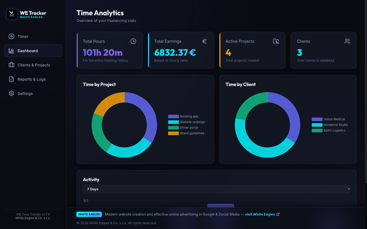Click the Clients & Projects briefcase icon
367x229 pixels.
click(11, 65)
